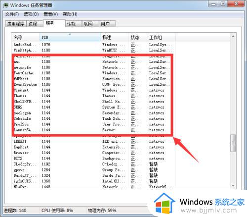This screenshot has width=247, height=217.
Task: Click the 'Secondar...' description cell
Action: pyautogui.click(x=114, y=113)
